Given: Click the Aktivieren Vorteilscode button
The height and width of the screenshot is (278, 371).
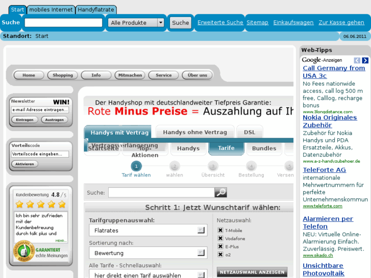Looking at the screenshot, I should tap(24, 164).
